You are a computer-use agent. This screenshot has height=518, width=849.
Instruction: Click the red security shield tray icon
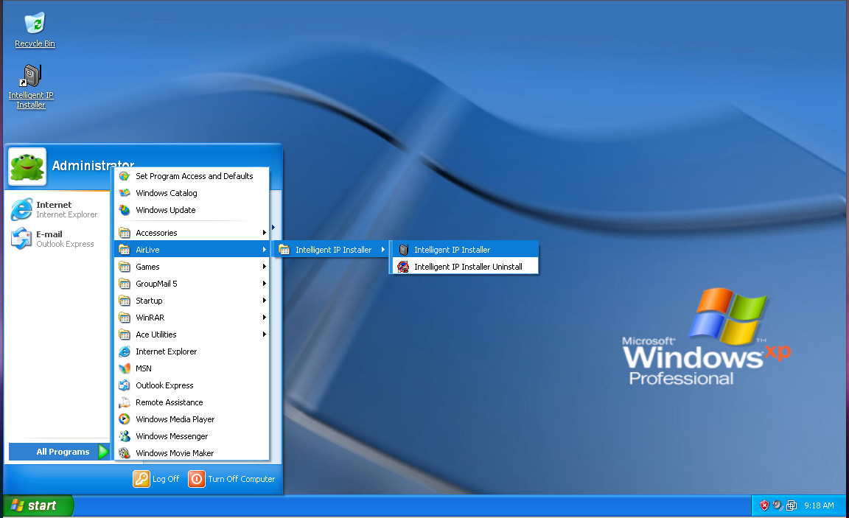click(764, 505)
